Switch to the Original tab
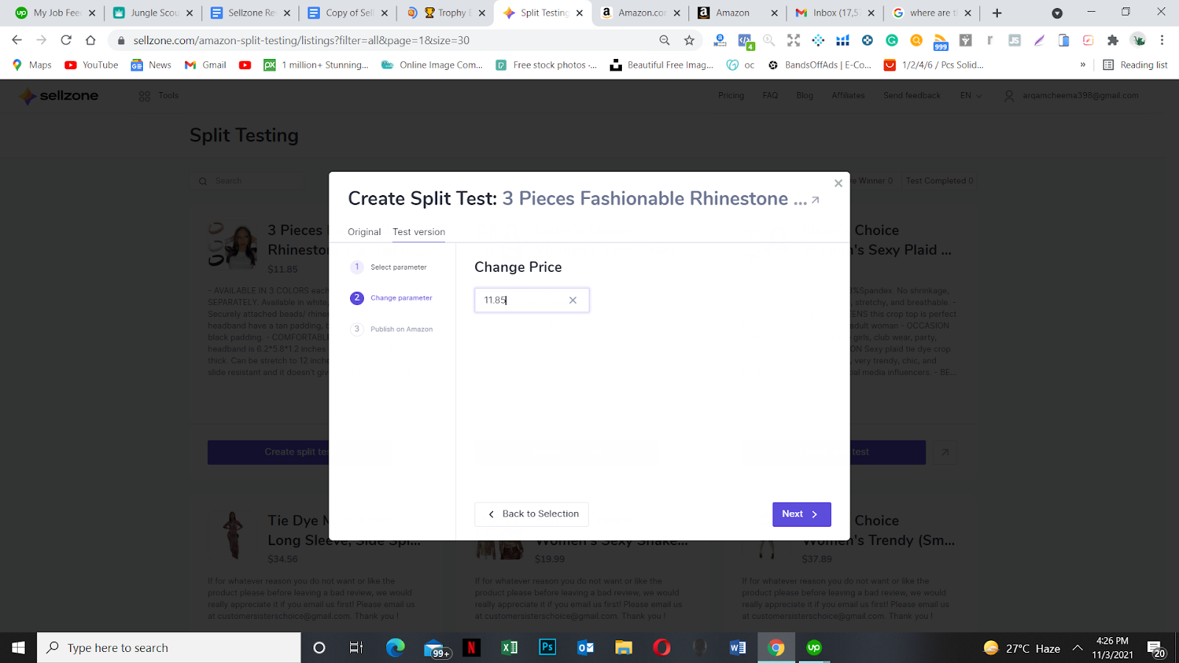 364,232
